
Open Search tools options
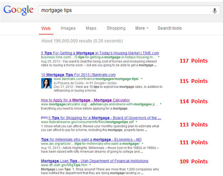[170, 28]
